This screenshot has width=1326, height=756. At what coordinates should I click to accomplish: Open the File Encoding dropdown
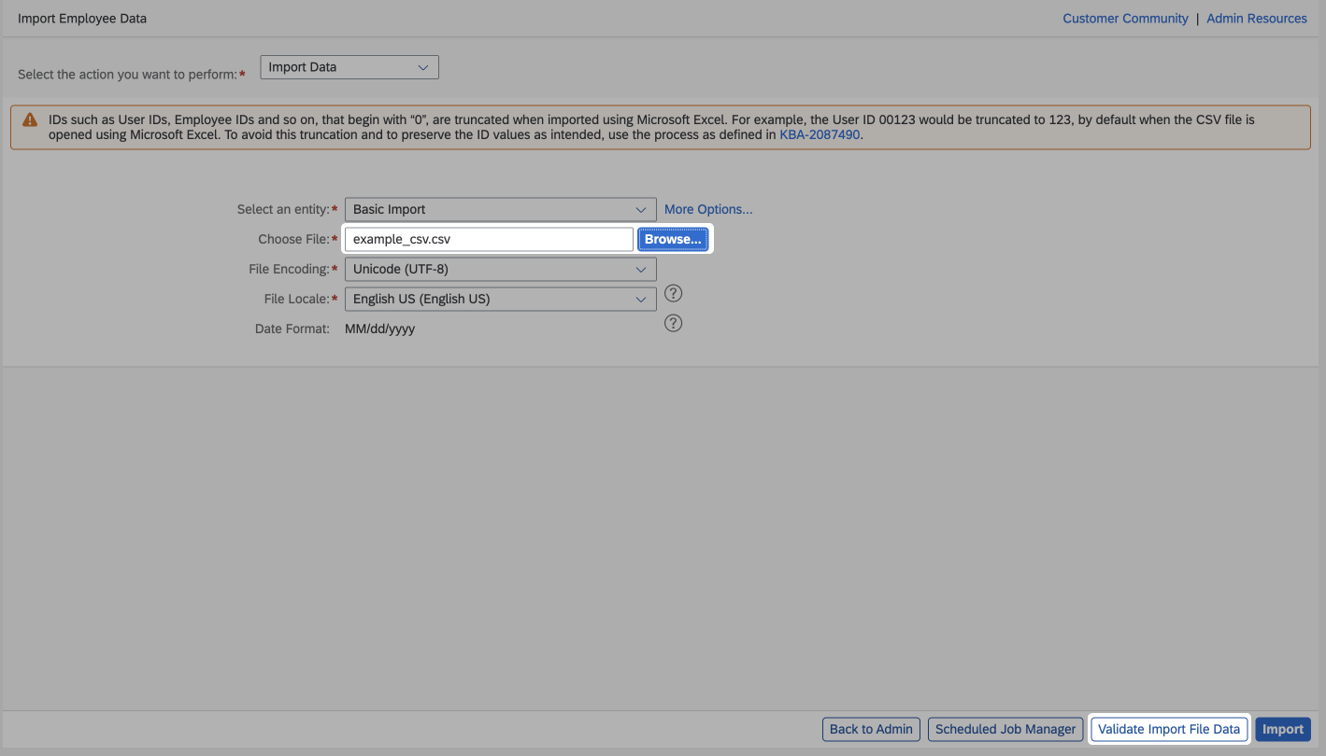501,269
